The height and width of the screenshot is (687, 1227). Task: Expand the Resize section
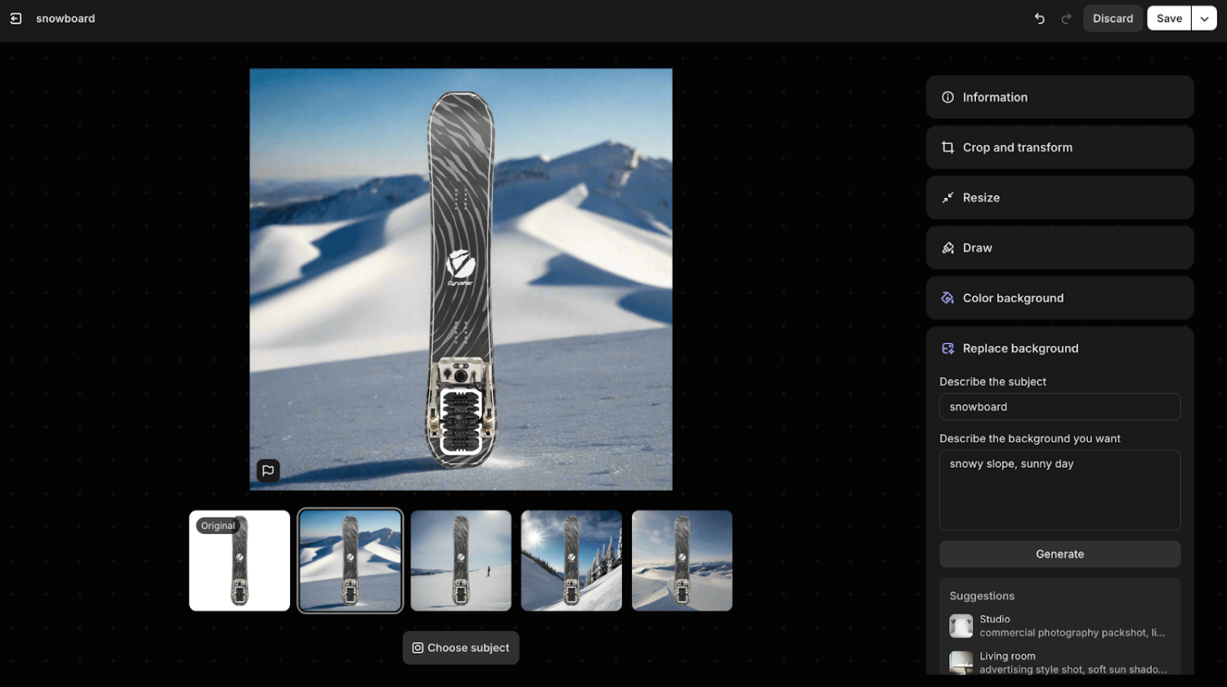1059,198
